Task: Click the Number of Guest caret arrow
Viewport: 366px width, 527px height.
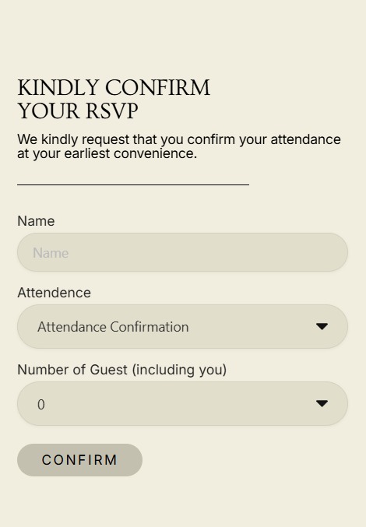Action: pos(322,403)
